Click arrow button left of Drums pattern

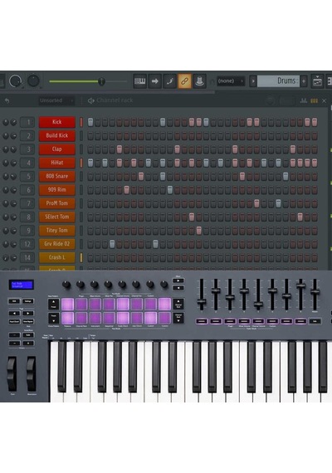point(253,81)
